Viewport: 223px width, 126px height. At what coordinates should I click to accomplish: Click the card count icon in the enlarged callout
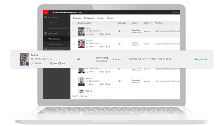tap(51, 63)
